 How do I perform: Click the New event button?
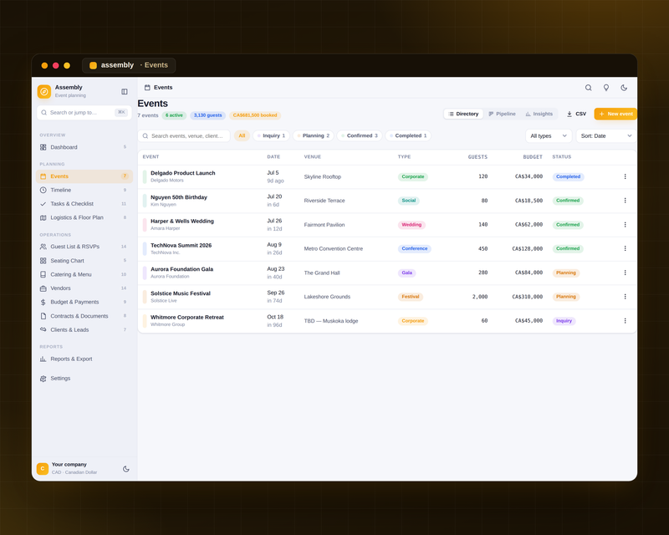615,114
